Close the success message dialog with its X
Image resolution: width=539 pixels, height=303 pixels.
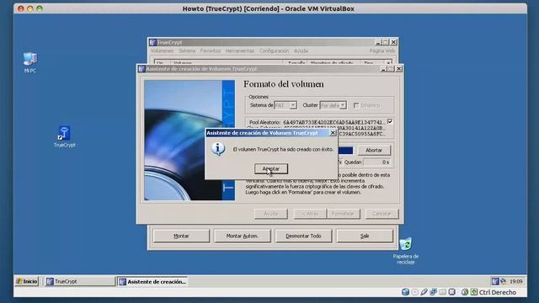[x=333, y=133]
